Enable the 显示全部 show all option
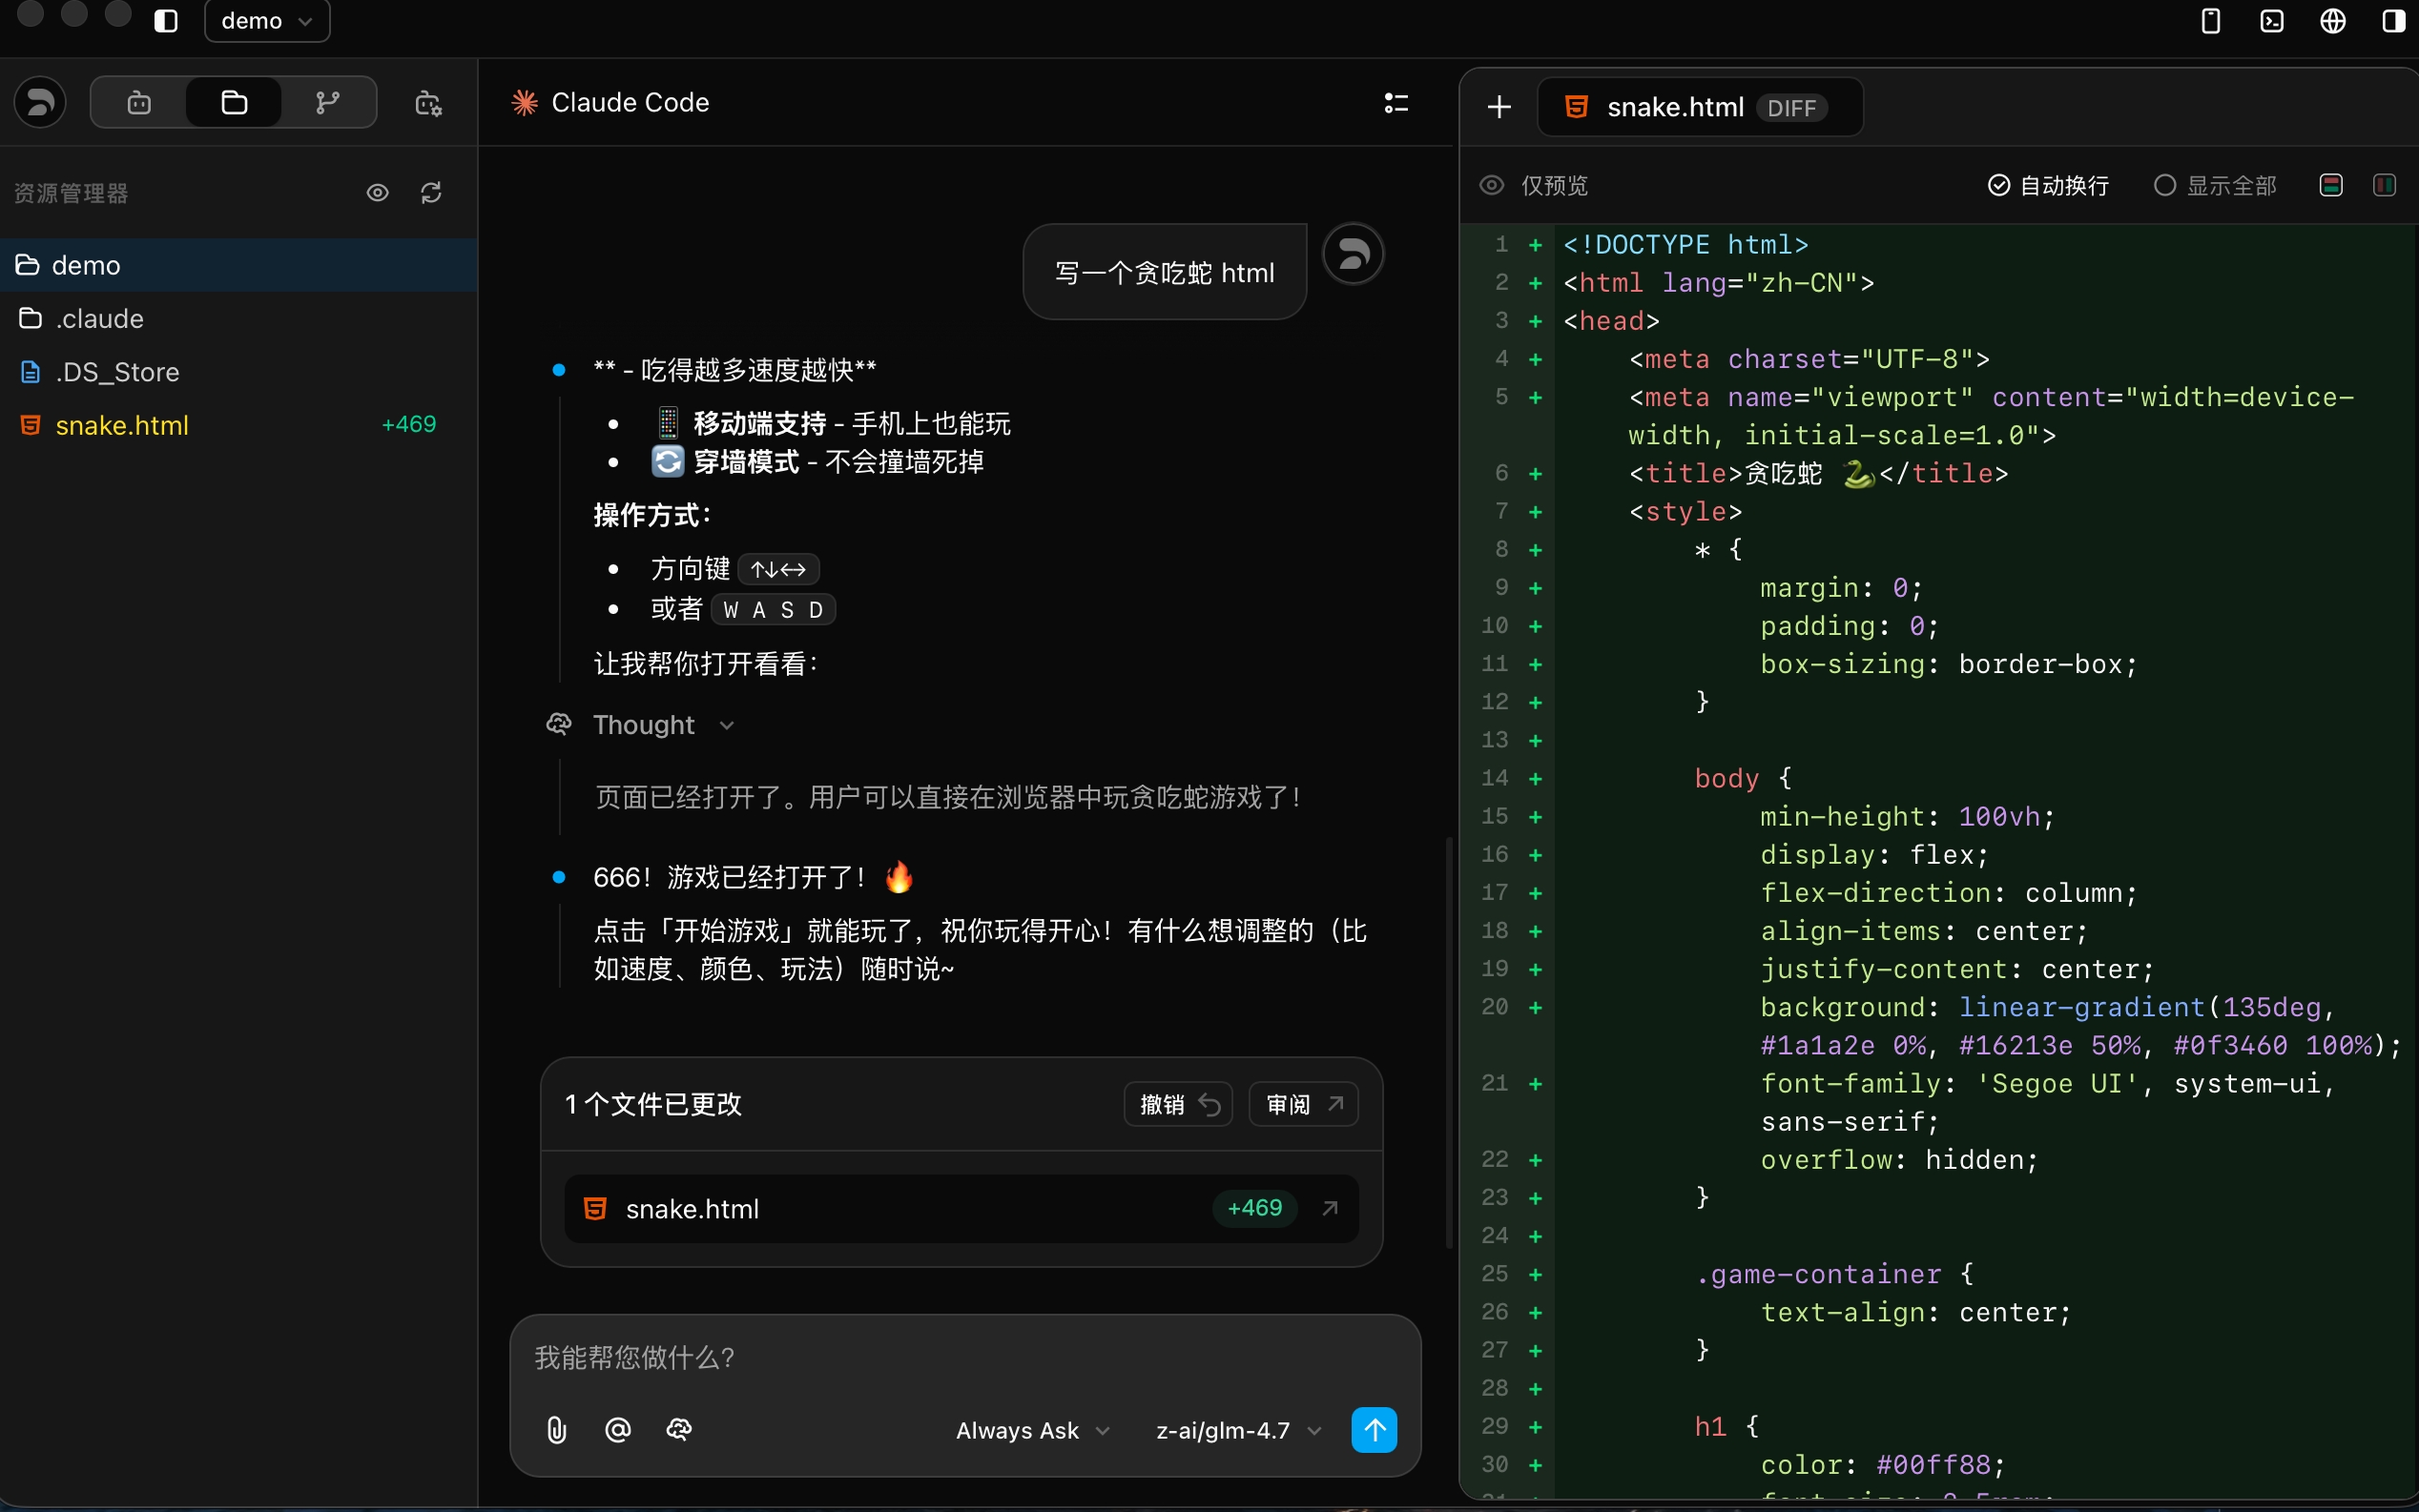2419x1512 pixels. point(2215,185)
